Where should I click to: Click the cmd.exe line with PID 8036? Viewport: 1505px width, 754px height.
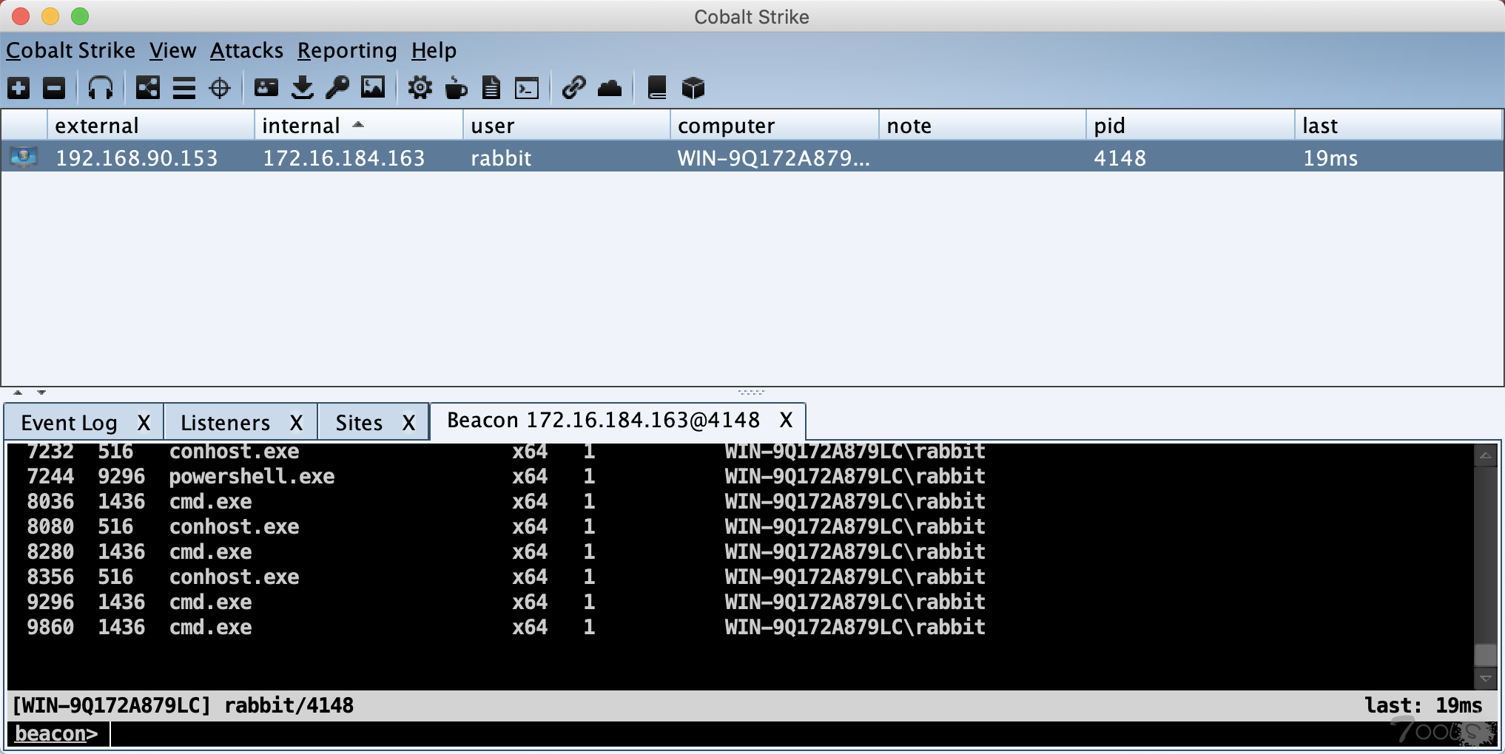point(506,502)
